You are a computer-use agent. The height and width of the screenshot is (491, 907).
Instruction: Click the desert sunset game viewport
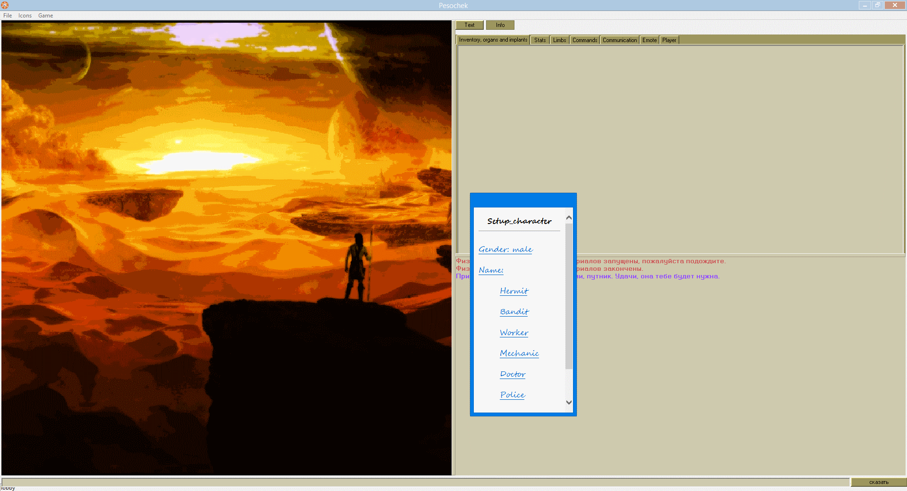coord(226,248)
